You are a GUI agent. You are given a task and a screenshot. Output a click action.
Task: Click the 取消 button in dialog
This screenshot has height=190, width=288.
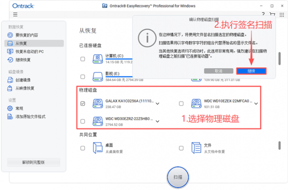219,71
